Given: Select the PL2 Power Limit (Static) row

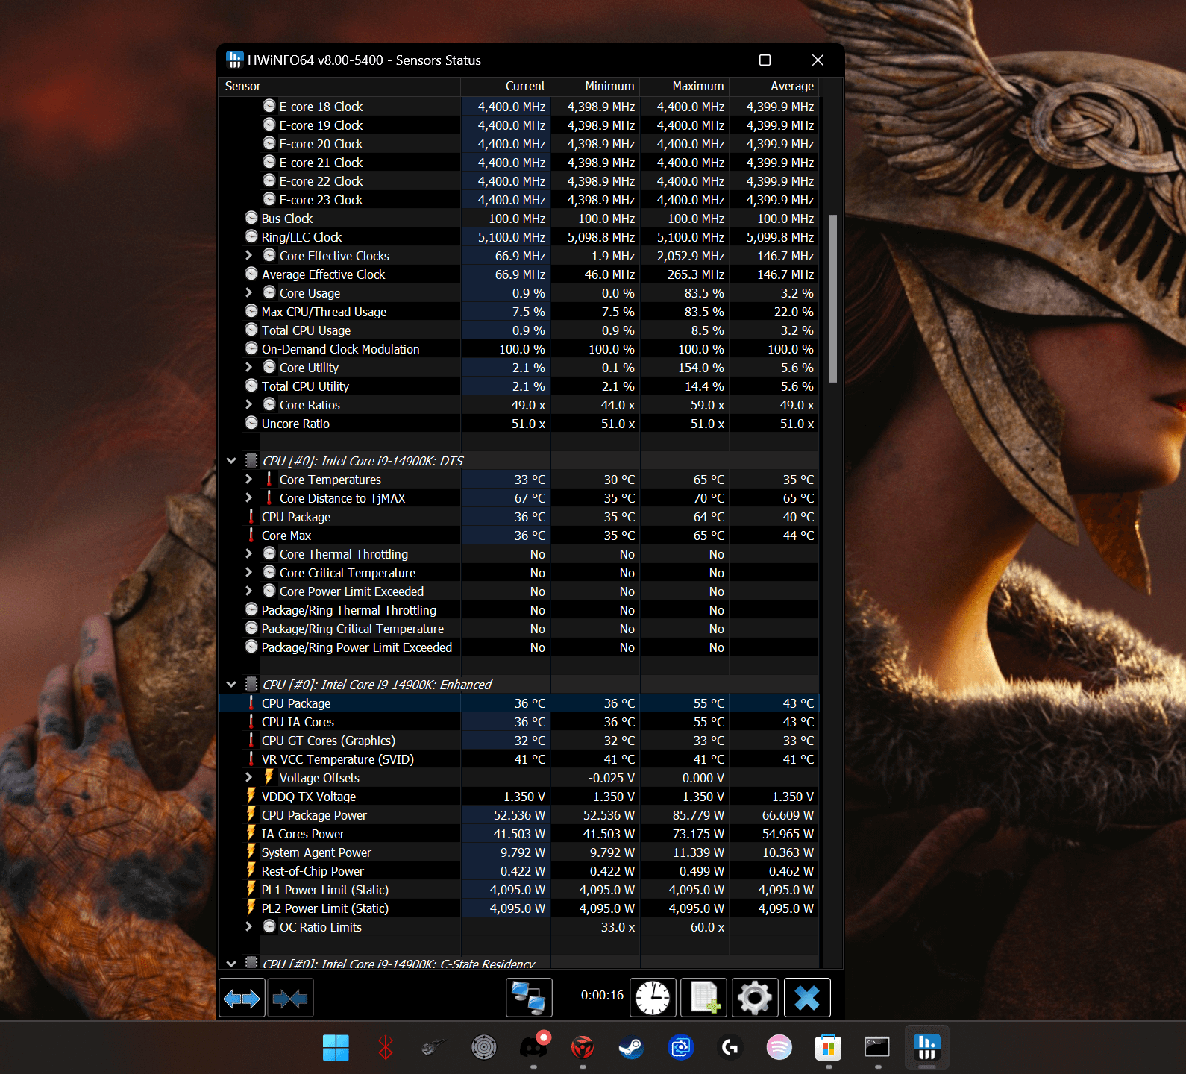Looking at the screenshot, I should pyautogui.click(x=519, y=908).
